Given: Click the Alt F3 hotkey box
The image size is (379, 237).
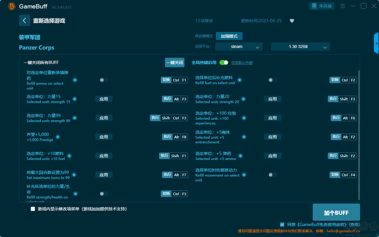Looking at the screenshot, I should pyautogui.click(x=175, y=99).
